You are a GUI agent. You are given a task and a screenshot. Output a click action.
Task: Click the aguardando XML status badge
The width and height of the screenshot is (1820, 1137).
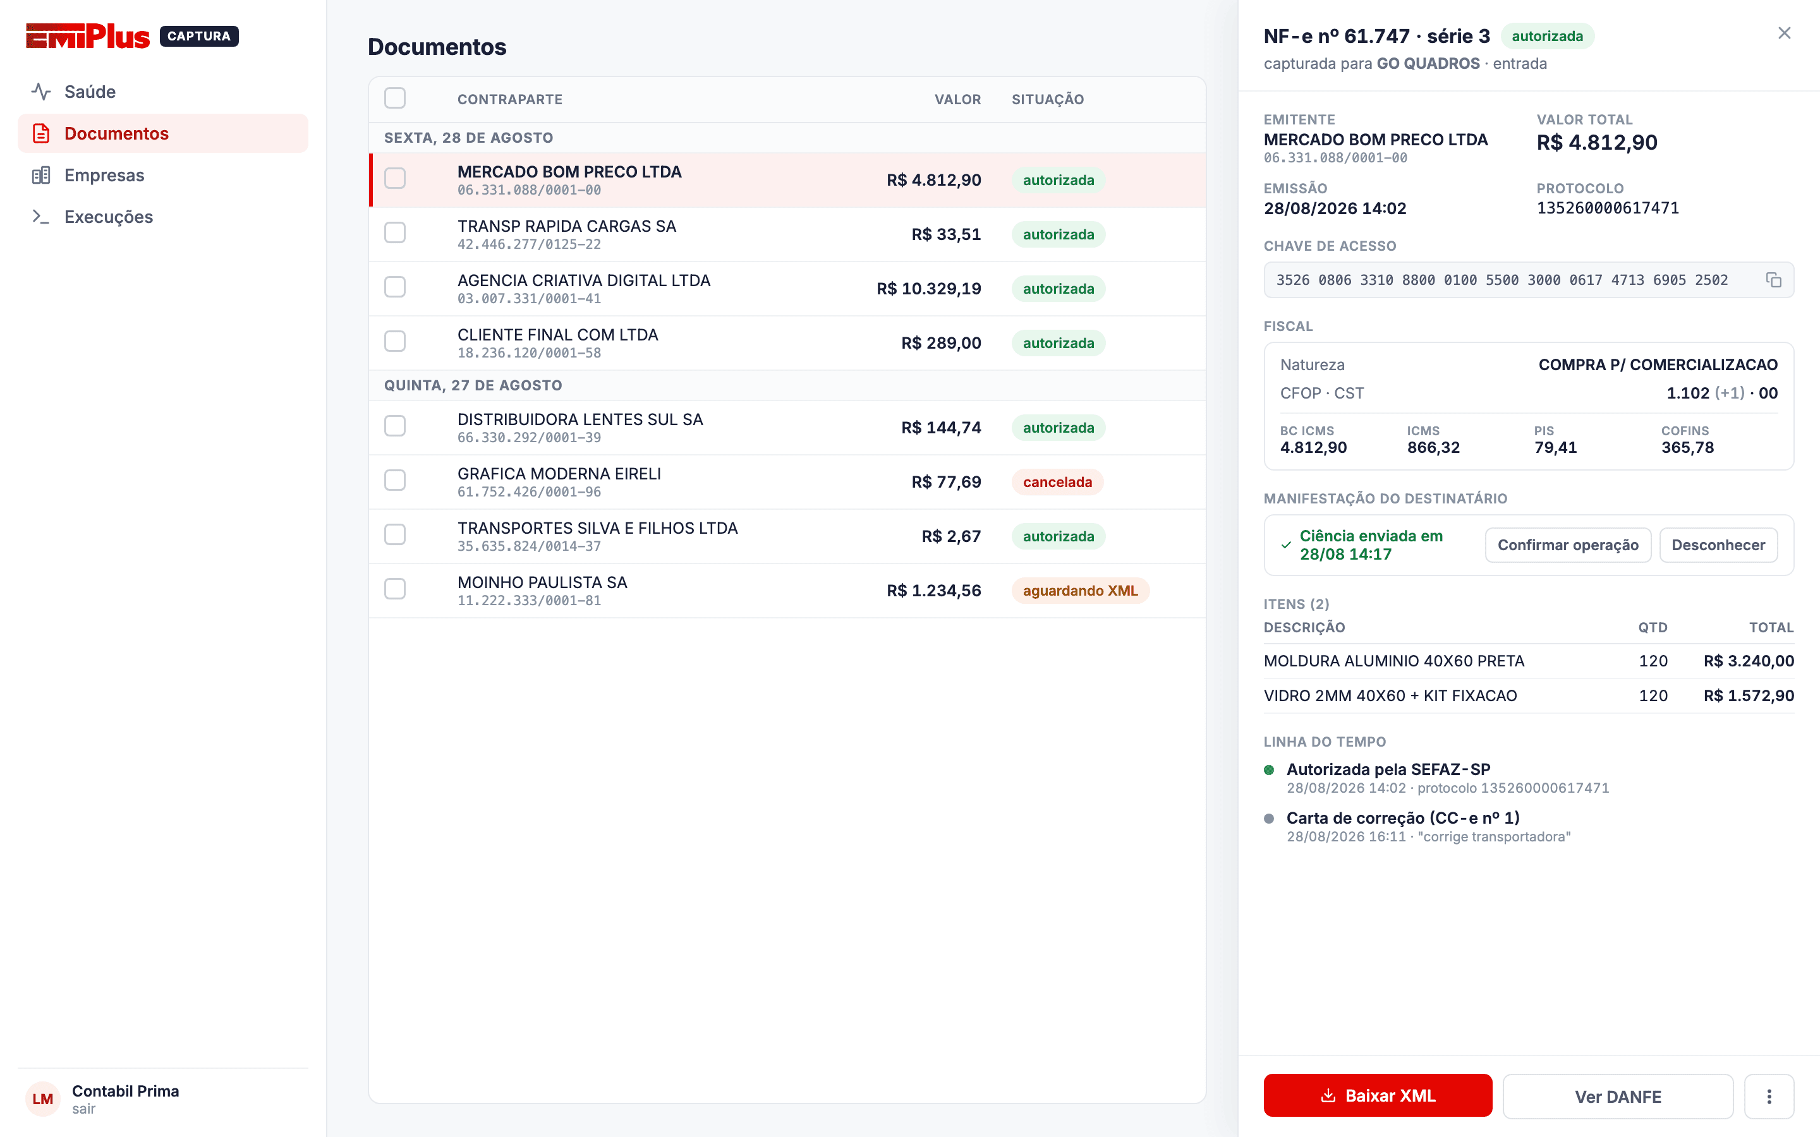[1080, 591]
